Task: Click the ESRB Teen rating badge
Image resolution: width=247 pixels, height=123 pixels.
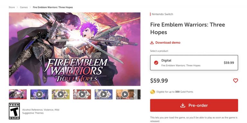Action: [14, 111]
